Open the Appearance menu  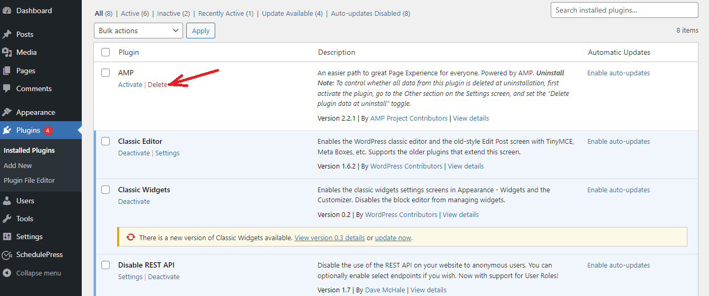(36, 112)
